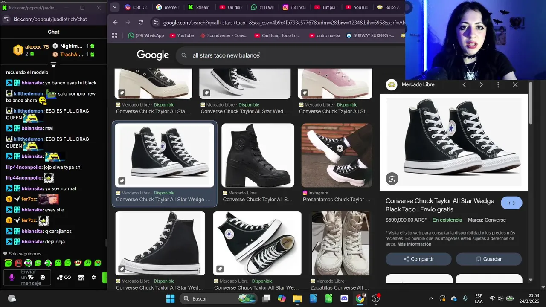Open the emoji picker smiley icon
The height and width of the screenshot is (307, 546).
pyautogui.click(x=43, y=278)
